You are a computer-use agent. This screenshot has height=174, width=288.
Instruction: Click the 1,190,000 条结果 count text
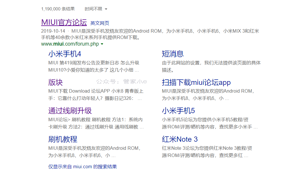(58, 9)
